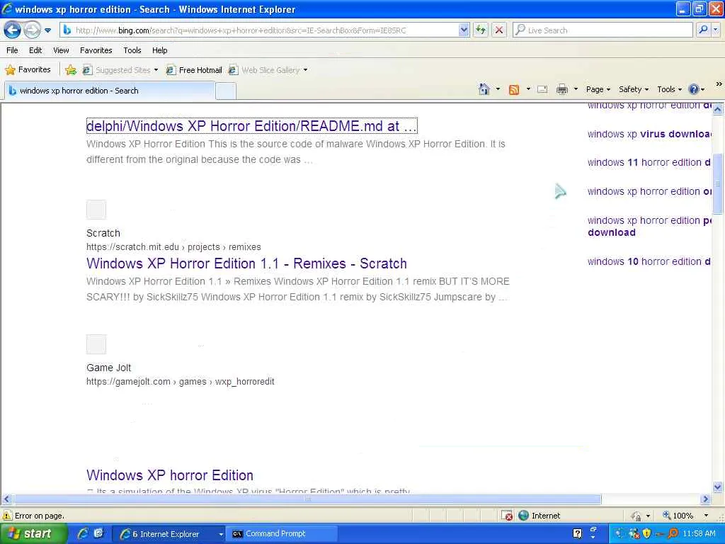This screenshot has width=725, height=544.
Task: Open the Tools command bar menu
Action: 669,89
